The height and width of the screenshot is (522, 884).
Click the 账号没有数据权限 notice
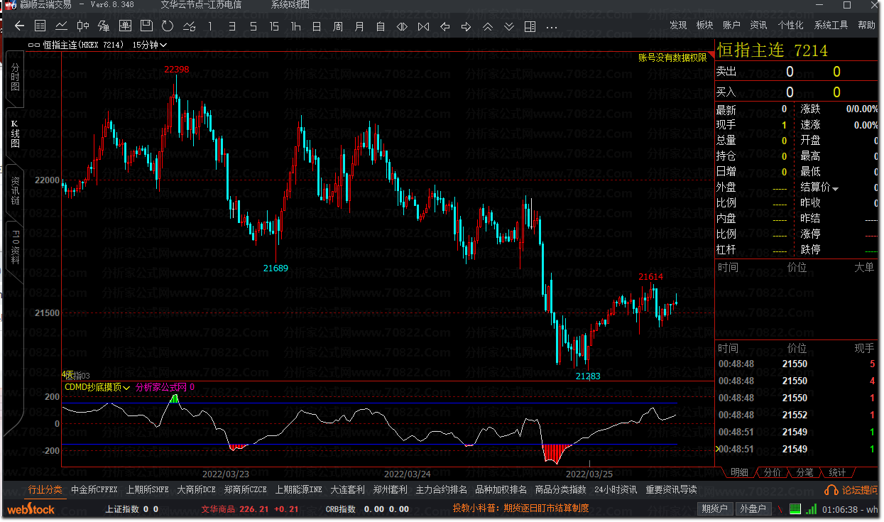pos(672,58)
